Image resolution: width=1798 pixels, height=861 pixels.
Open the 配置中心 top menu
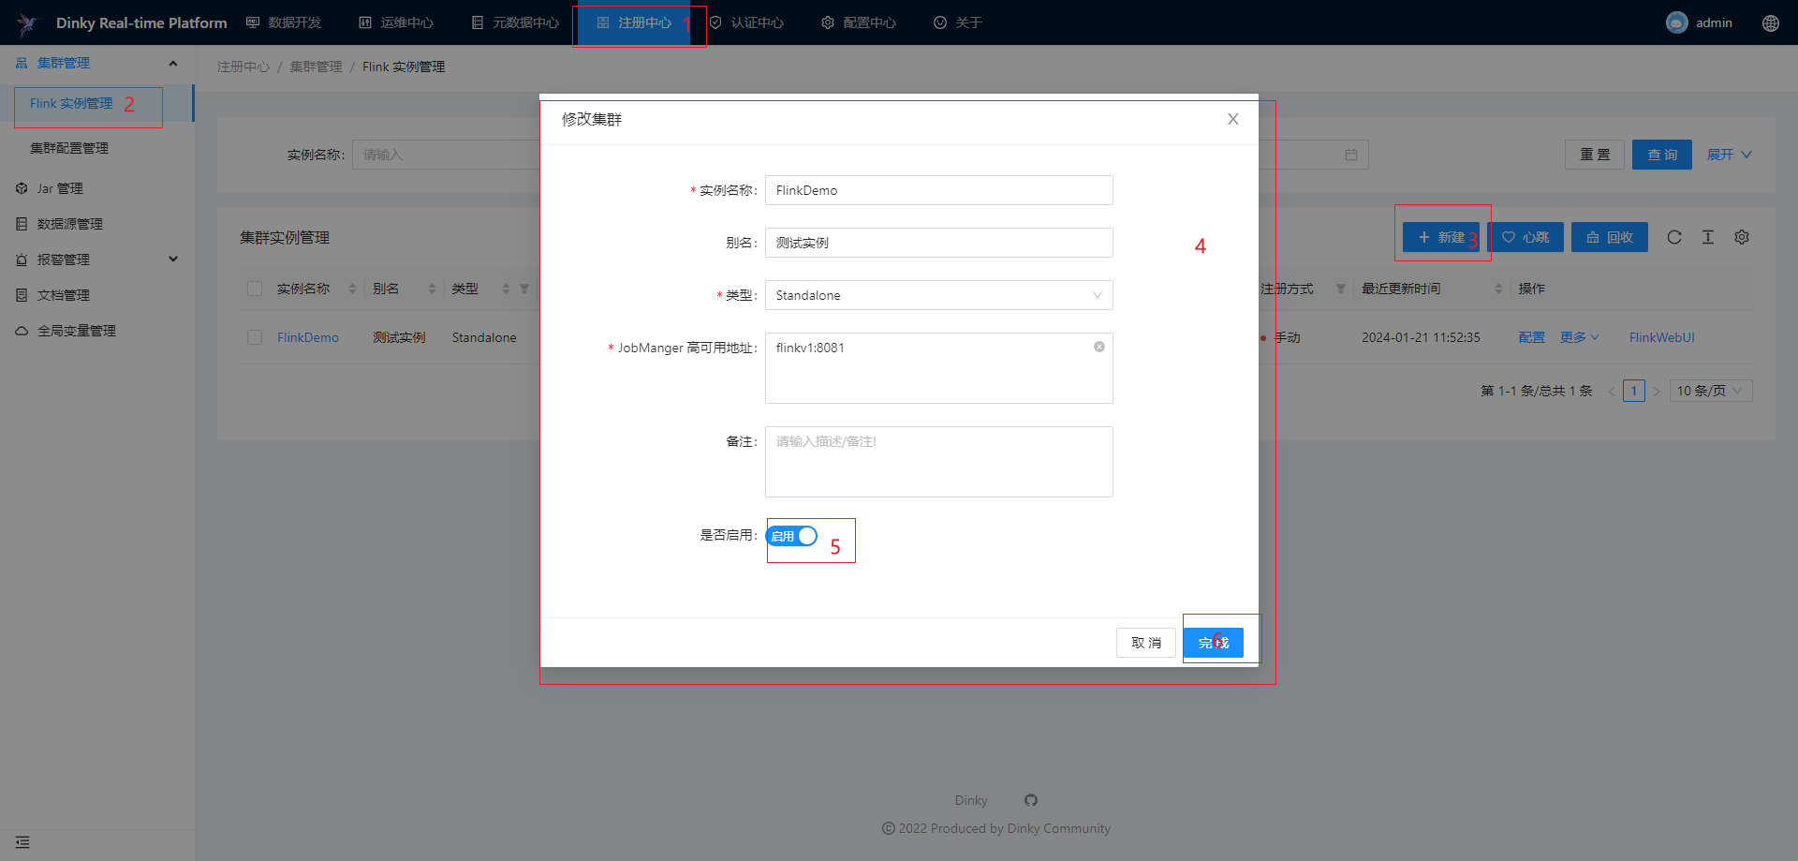tap(859, 22)
